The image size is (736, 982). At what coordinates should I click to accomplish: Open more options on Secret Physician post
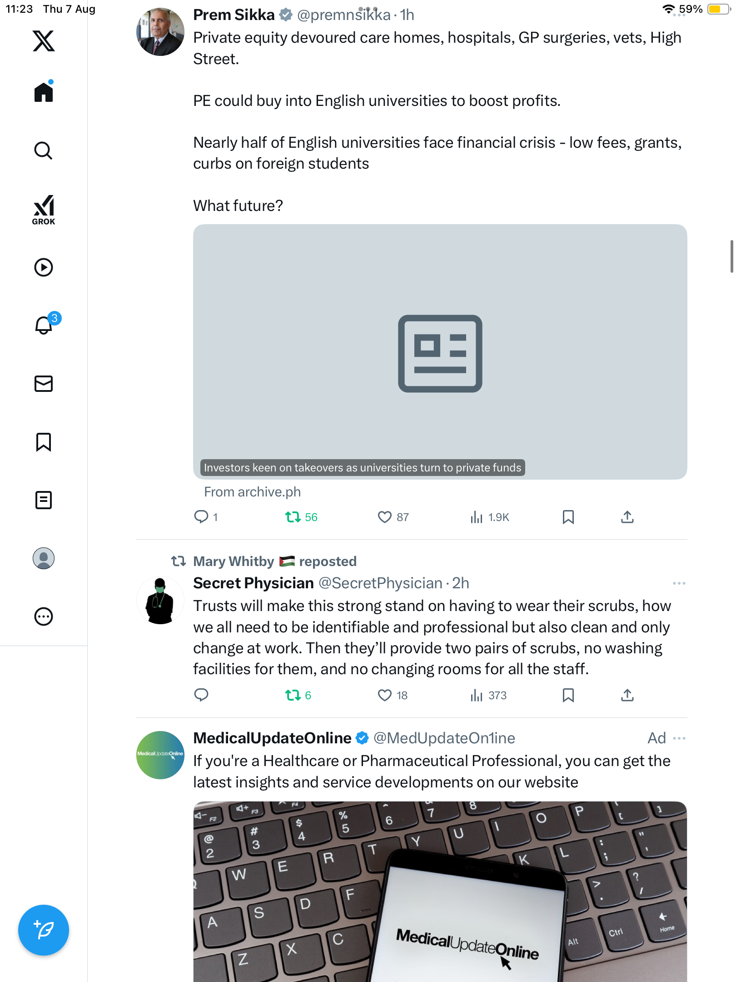(x=679, y=583)
